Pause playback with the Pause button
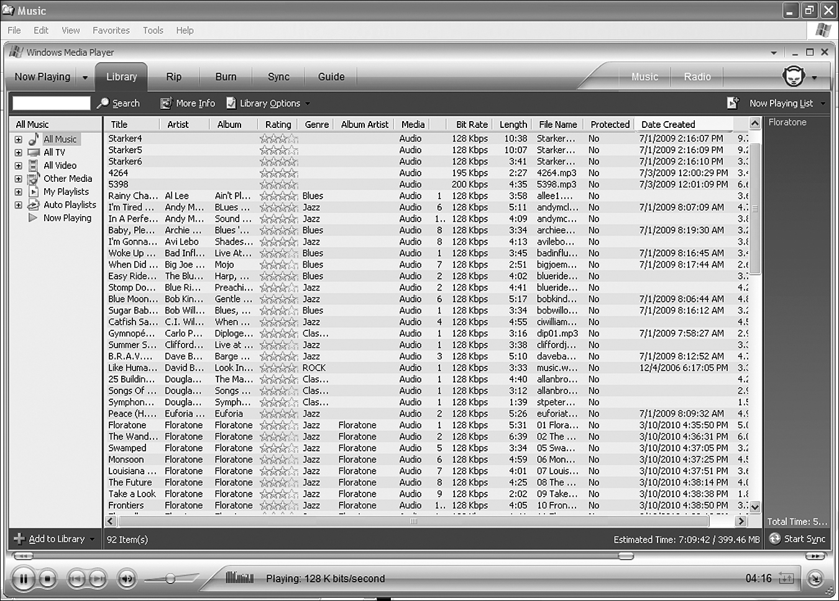The height and width of the screenshot is (601, 839). click(x=23, y=579)
